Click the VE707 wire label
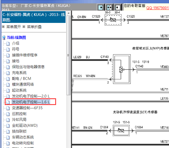The image size is (169, 148). tap(164, 36)
